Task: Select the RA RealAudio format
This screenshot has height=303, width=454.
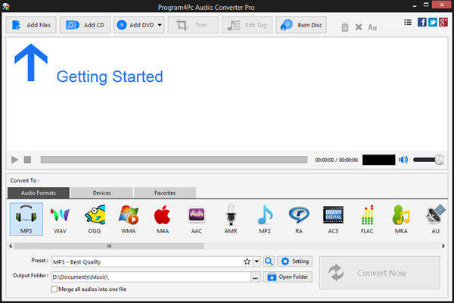Action: pos(299,219)
